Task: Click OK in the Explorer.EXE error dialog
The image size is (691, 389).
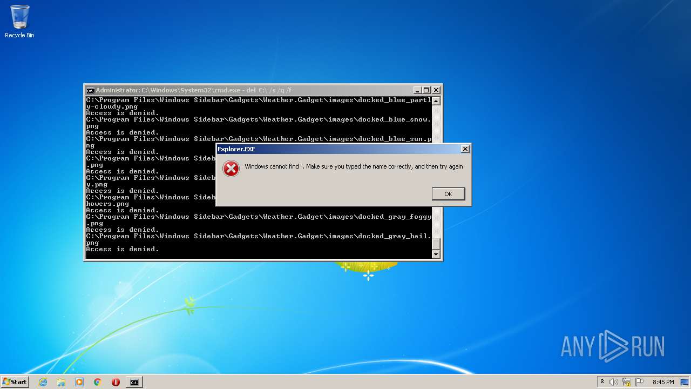Action: [x=448, y=194]
